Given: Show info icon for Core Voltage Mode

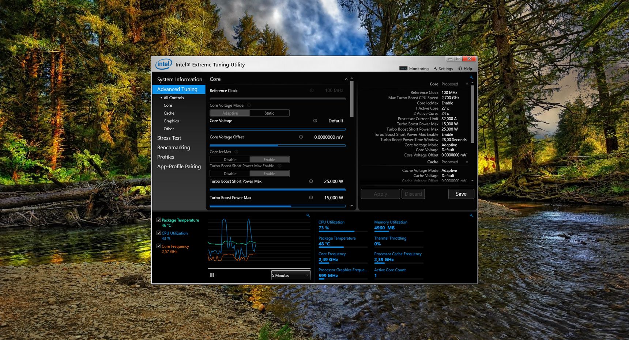Looking at the screenshot, I should (x=249, y=105).
